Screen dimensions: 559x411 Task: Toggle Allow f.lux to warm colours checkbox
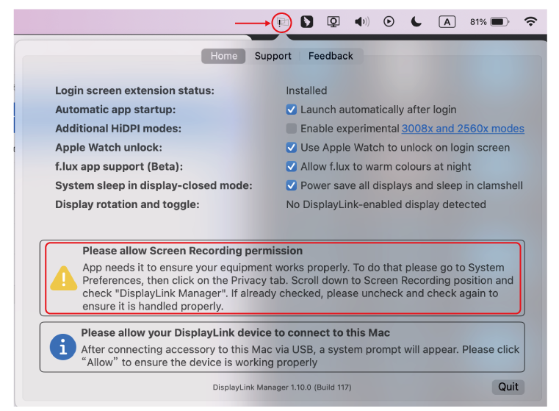(x=292, y=166)
